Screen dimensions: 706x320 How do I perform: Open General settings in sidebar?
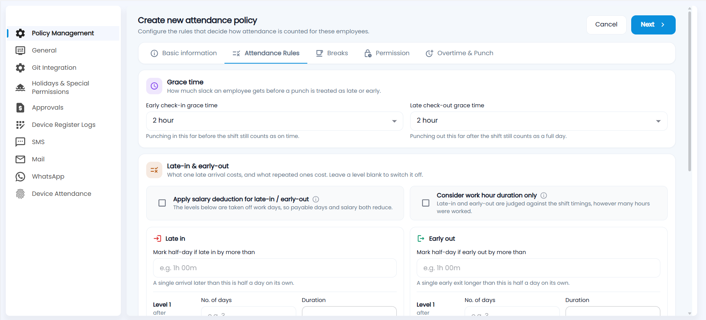[63, 51]
